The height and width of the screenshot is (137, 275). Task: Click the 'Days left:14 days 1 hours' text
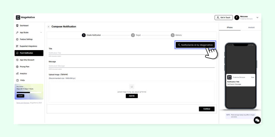[x=25, y=89]
